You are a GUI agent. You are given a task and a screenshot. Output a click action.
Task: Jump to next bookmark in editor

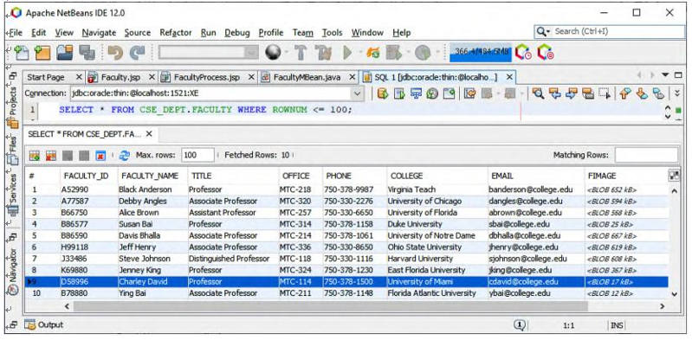pyautogui.click(x=642, y=93)
